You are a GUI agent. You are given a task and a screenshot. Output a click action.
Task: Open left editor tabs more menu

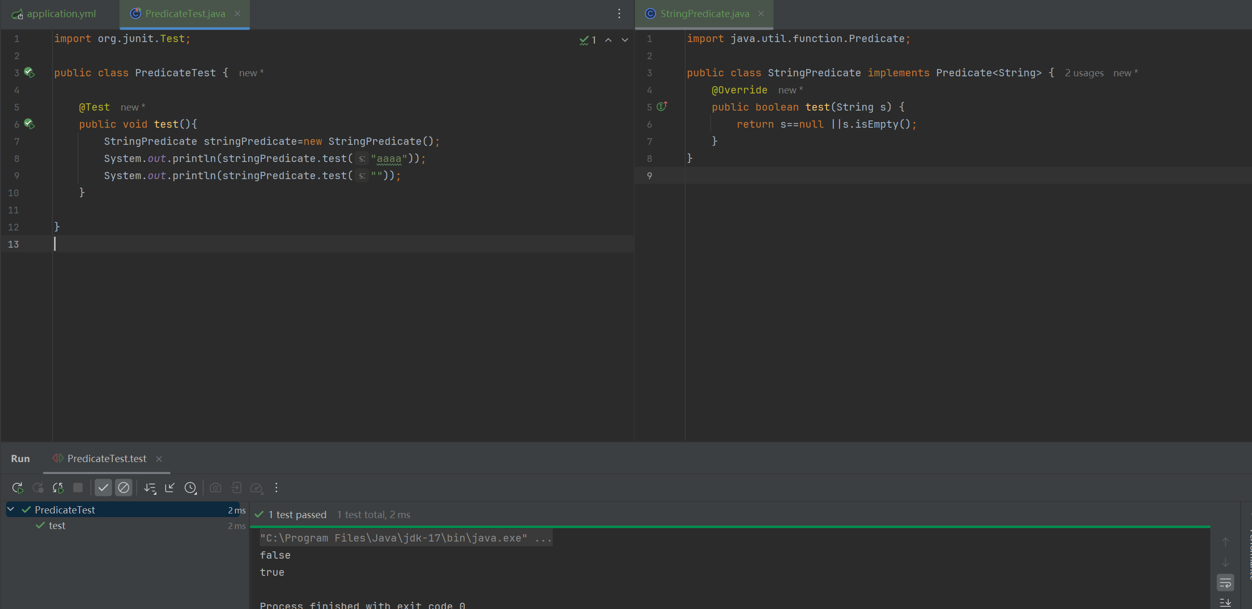click(x=619, y=13)
